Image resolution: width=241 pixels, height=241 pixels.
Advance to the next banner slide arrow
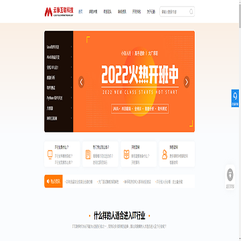click(187, 82)
